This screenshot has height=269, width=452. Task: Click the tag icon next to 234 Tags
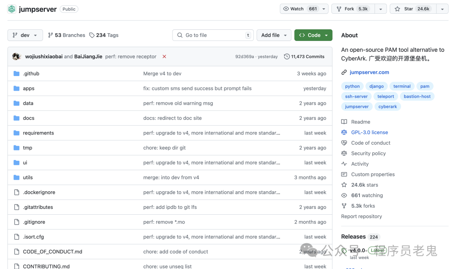(x=92, y=35)
